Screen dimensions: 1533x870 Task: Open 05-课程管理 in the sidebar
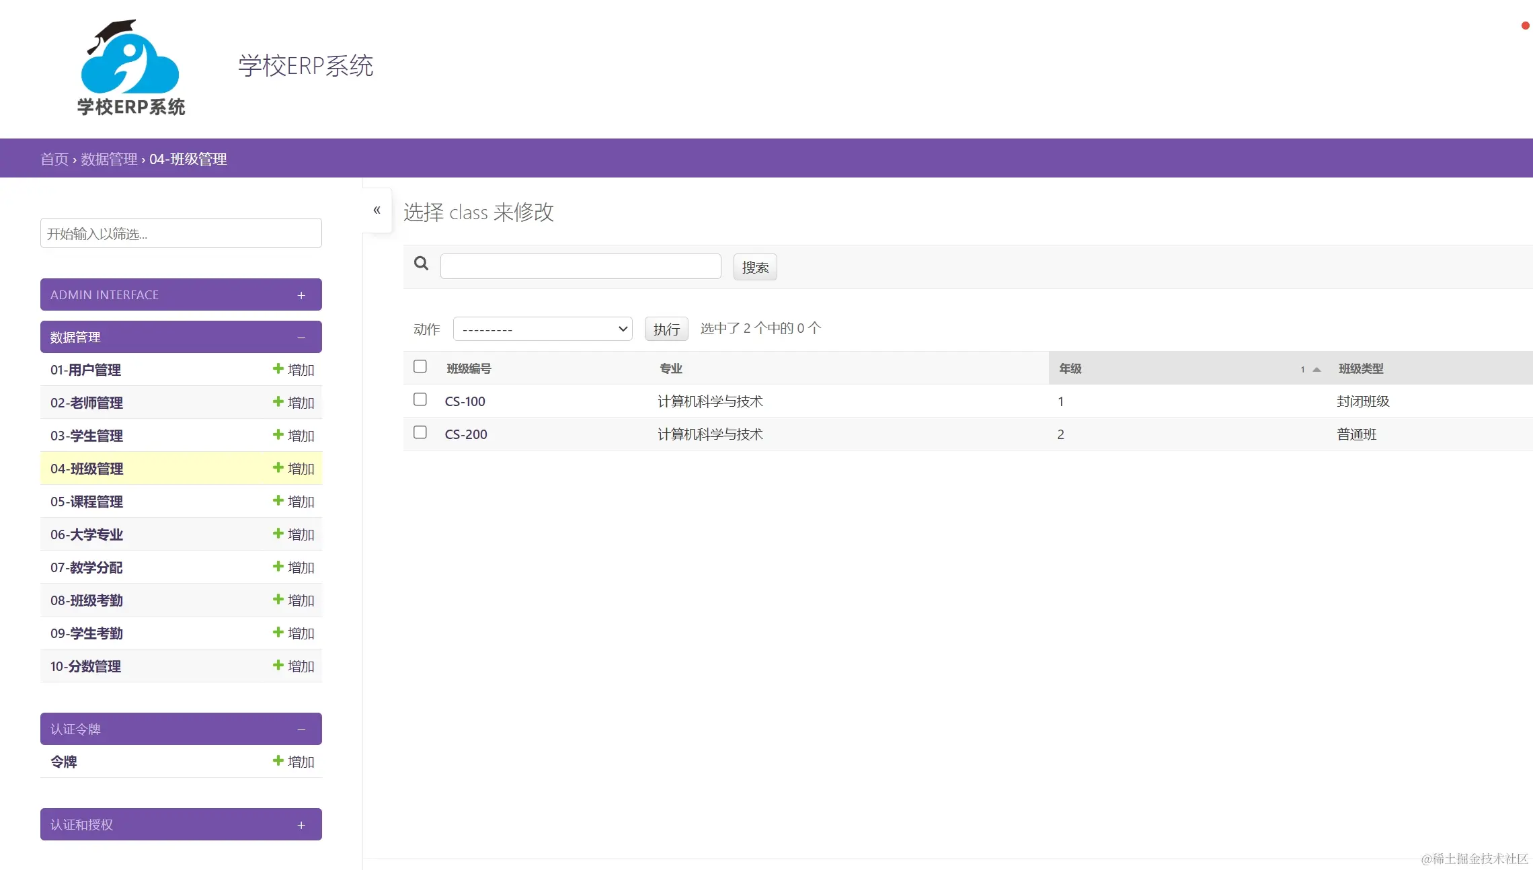coord(87,502)
